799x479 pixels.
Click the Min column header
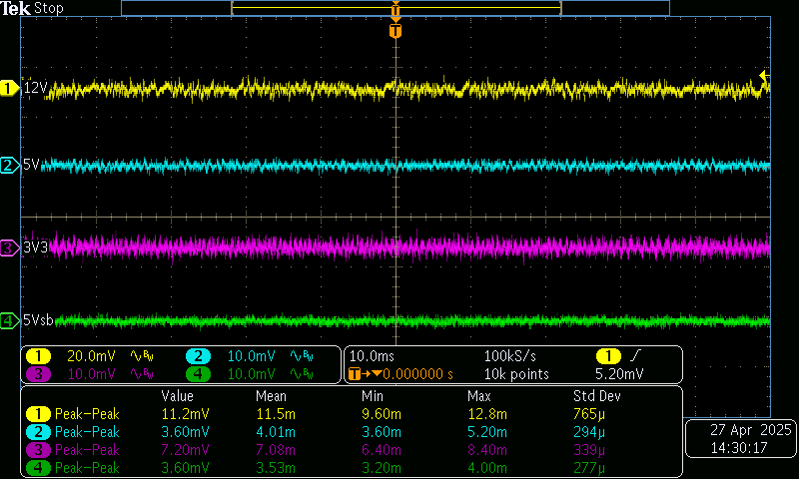[x=372, y=396]
